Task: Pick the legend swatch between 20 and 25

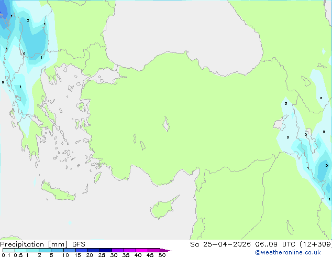Action: pyautogui.click(x=94, y=250)
